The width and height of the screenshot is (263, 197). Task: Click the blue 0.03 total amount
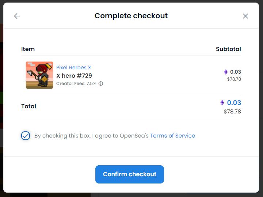234,103
